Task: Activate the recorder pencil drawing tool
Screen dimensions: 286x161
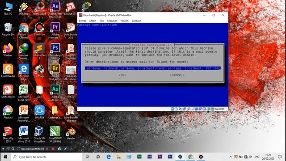Action: [65, 149]
